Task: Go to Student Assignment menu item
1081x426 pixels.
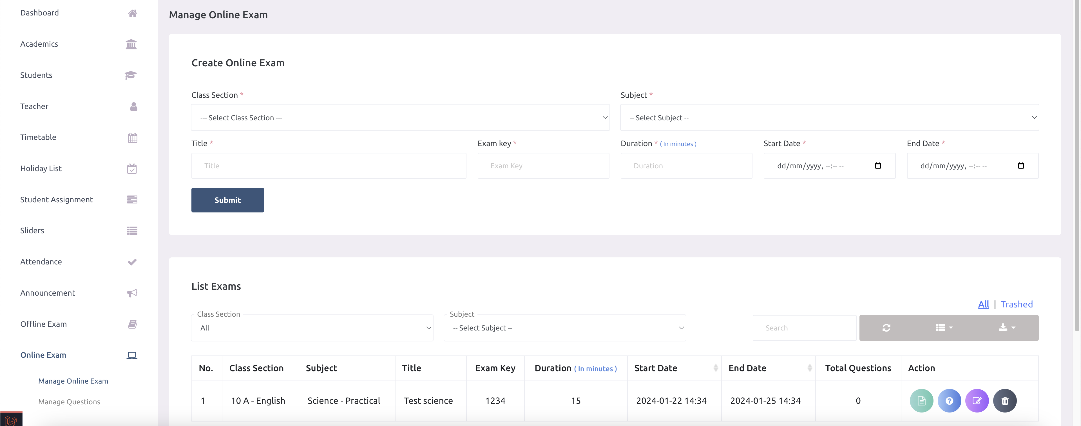Action: [x=56, y=200]
